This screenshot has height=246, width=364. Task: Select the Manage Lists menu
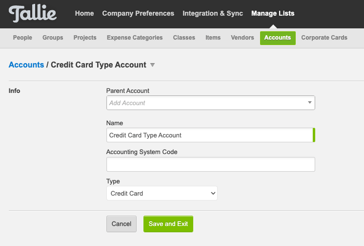pyautogui.click(x=273, y=13)
